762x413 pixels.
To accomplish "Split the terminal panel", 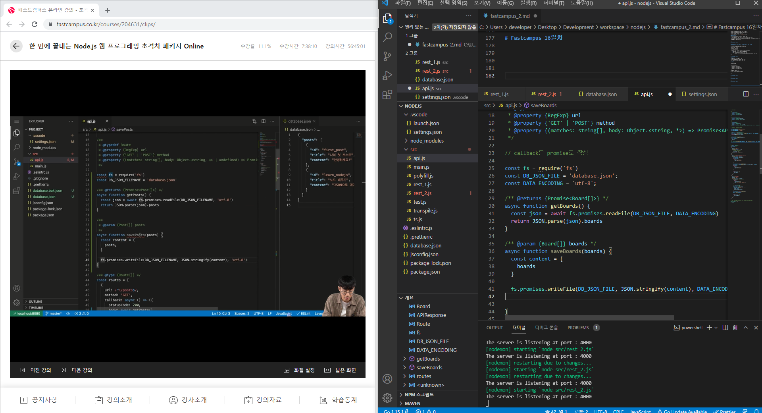I will 725,328.
